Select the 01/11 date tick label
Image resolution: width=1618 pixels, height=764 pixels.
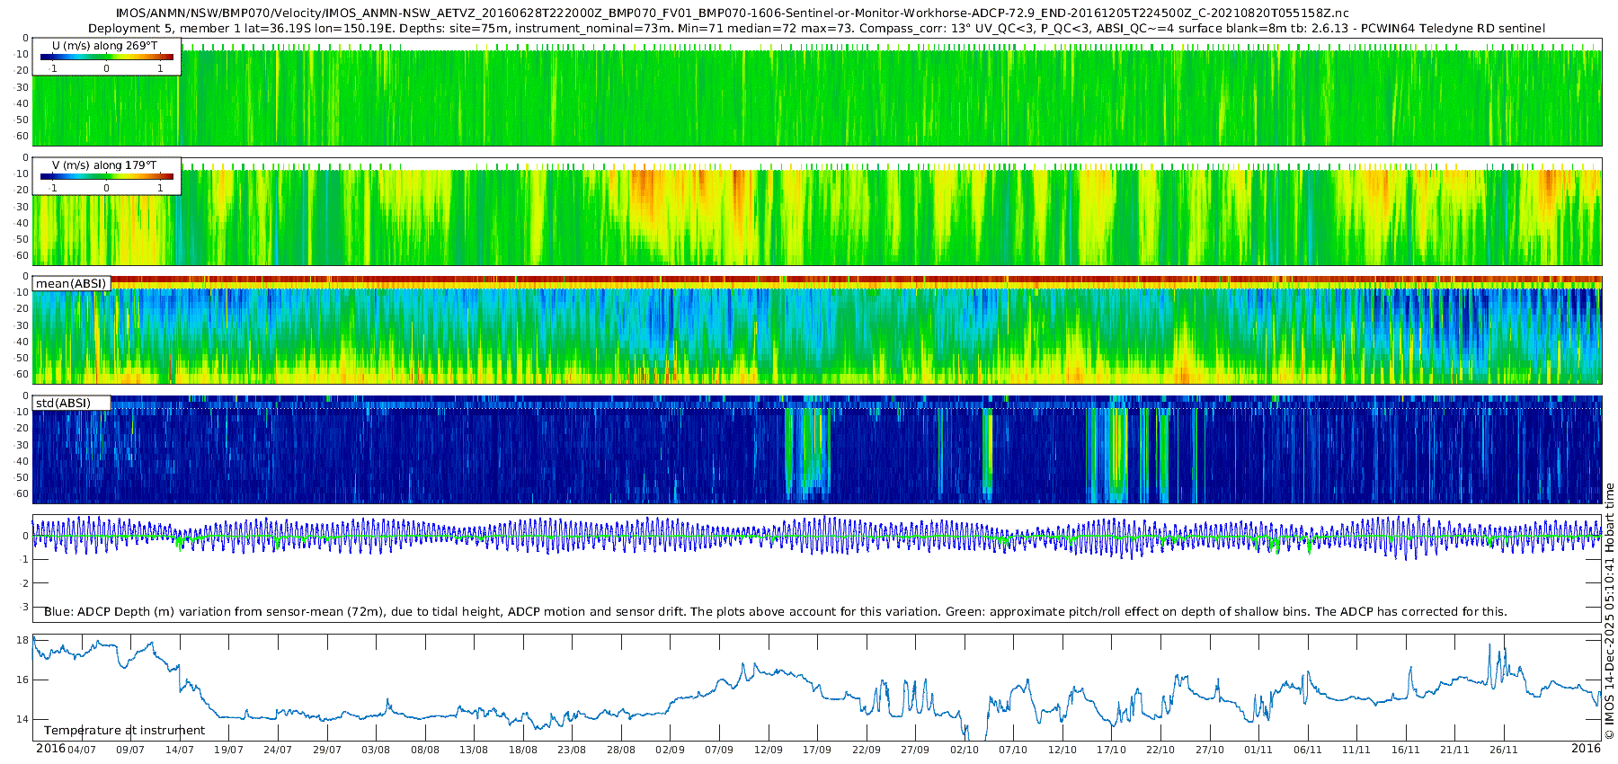1258,750
